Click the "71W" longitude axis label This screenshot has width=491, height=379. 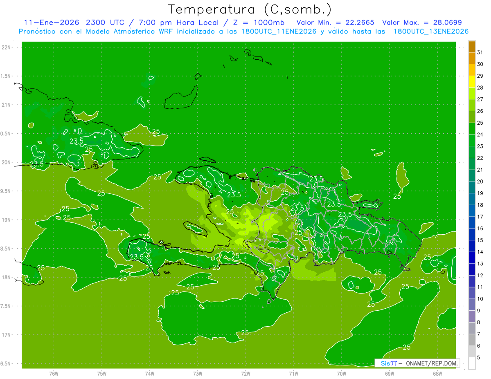pyautogui.click(x=293, y=374)
